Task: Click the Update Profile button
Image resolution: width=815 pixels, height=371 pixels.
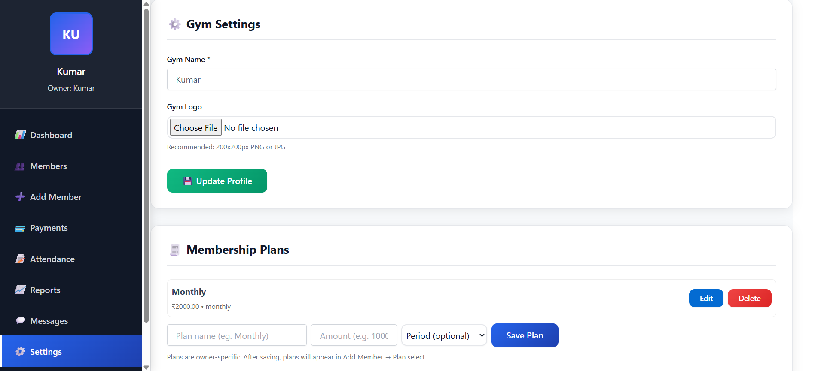Action: tap(217, 181)
